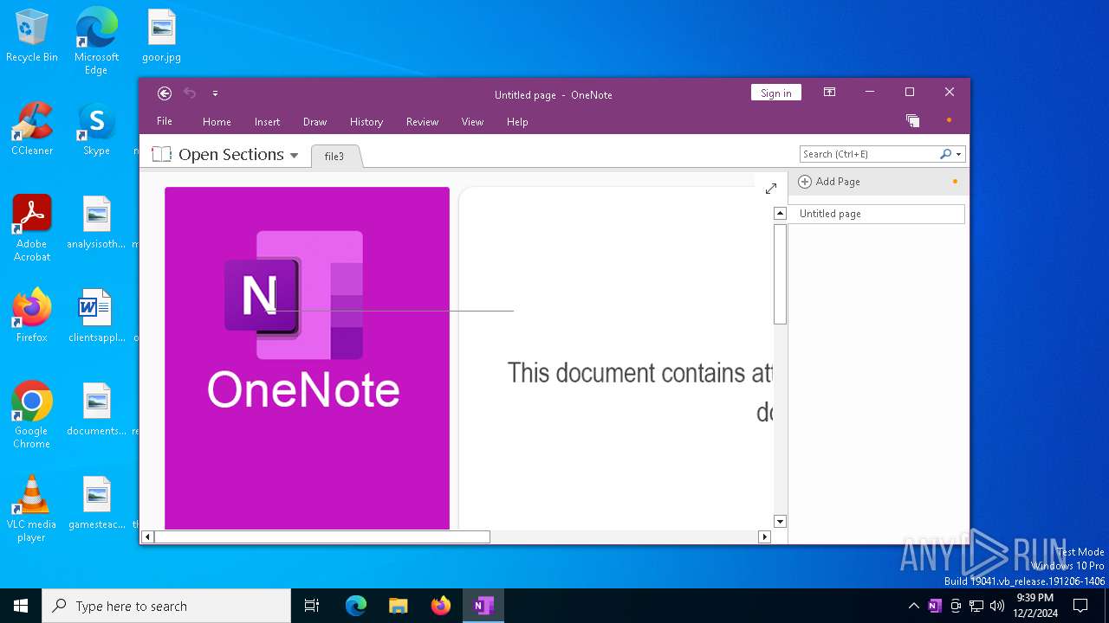Image resolution: width=1109 pixels, height=623 pixels.
Task: Click the horizontal scrollbar left arrow
Action: [x=147, y=537]
